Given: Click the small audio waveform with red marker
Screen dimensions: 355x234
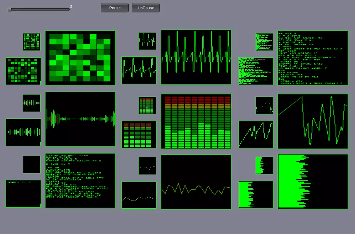Looking at the screenshot, I should pyautogui.click(x=32, y=103).
